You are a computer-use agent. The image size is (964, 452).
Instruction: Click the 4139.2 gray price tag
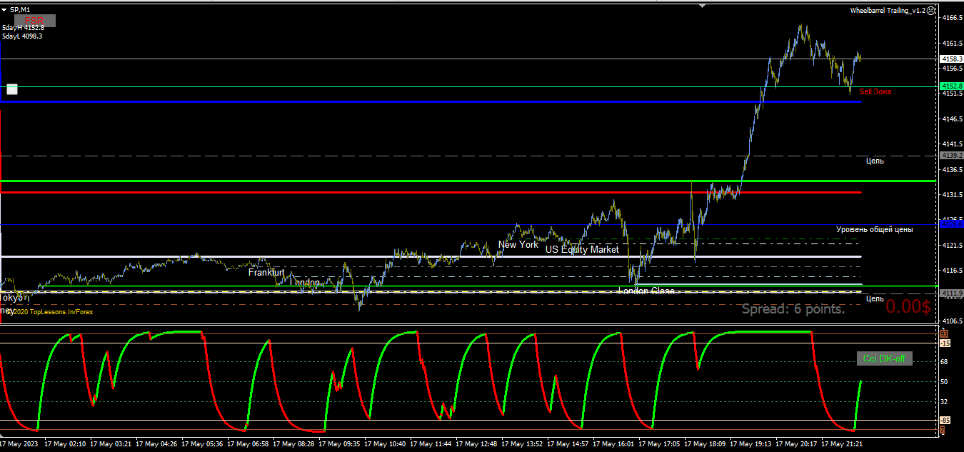(x=953, y=155)
